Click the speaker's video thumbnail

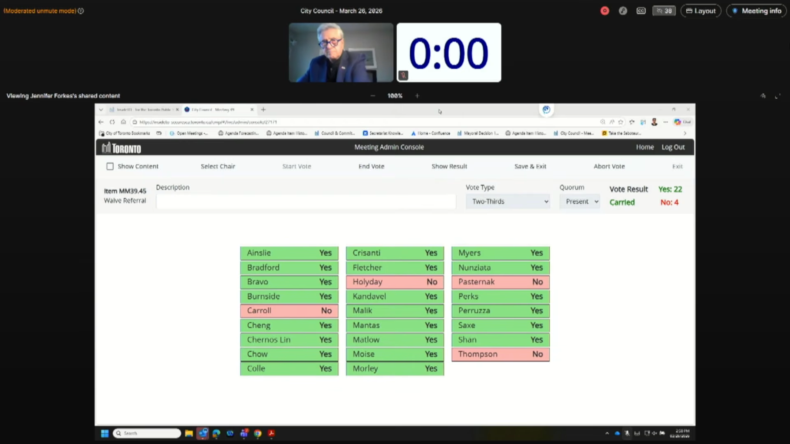(341, 53)
